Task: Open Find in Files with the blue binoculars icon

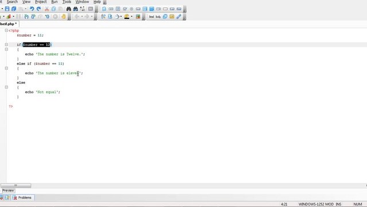Action: [75, 9]
